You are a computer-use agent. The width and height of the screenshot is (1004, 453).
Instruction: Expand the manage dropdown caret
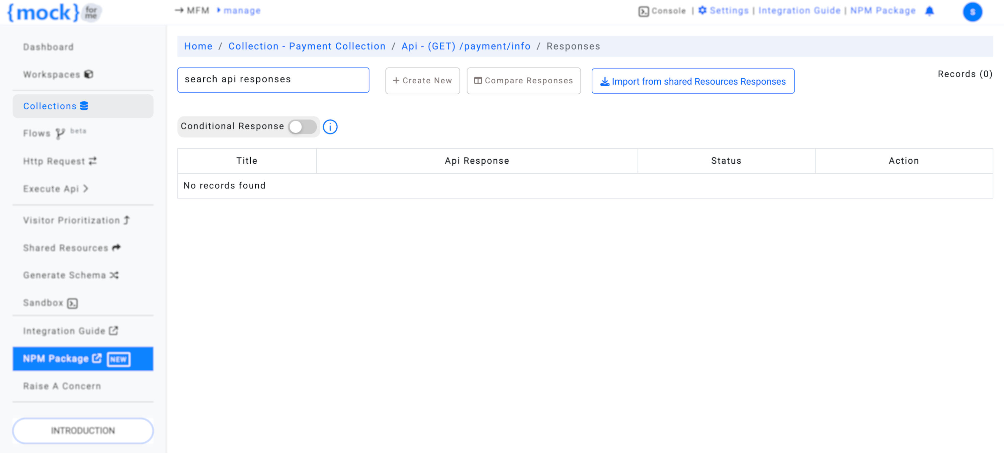[219, 10]
